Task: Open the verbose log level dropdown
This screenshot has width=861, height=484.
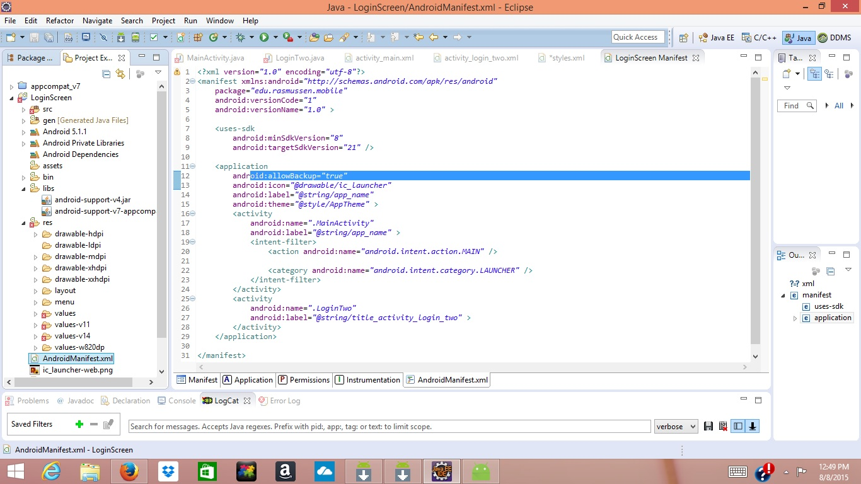Action: [x=676, y=426]
